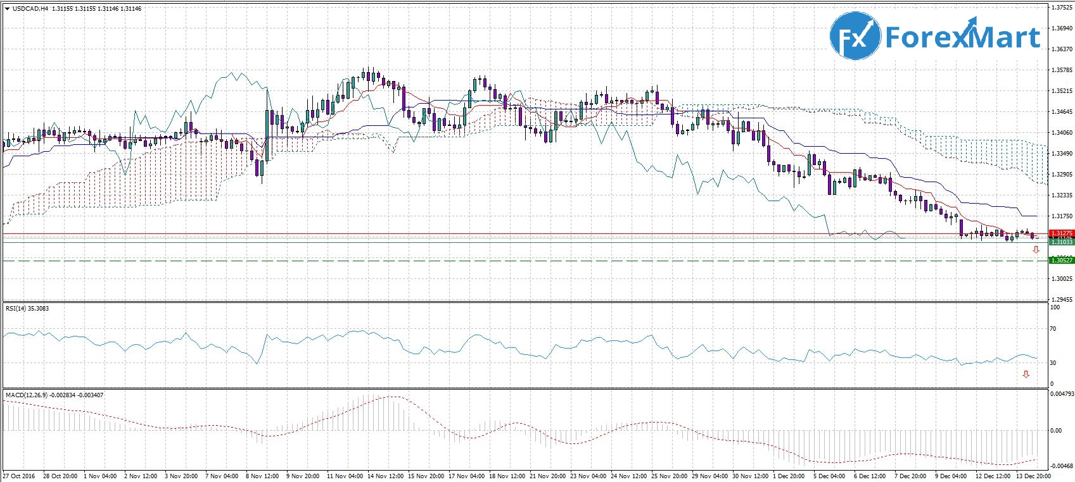Click the 1 Dec 20:00 time label
This screenshot has width=1075, height=482.
click(789, 476)
